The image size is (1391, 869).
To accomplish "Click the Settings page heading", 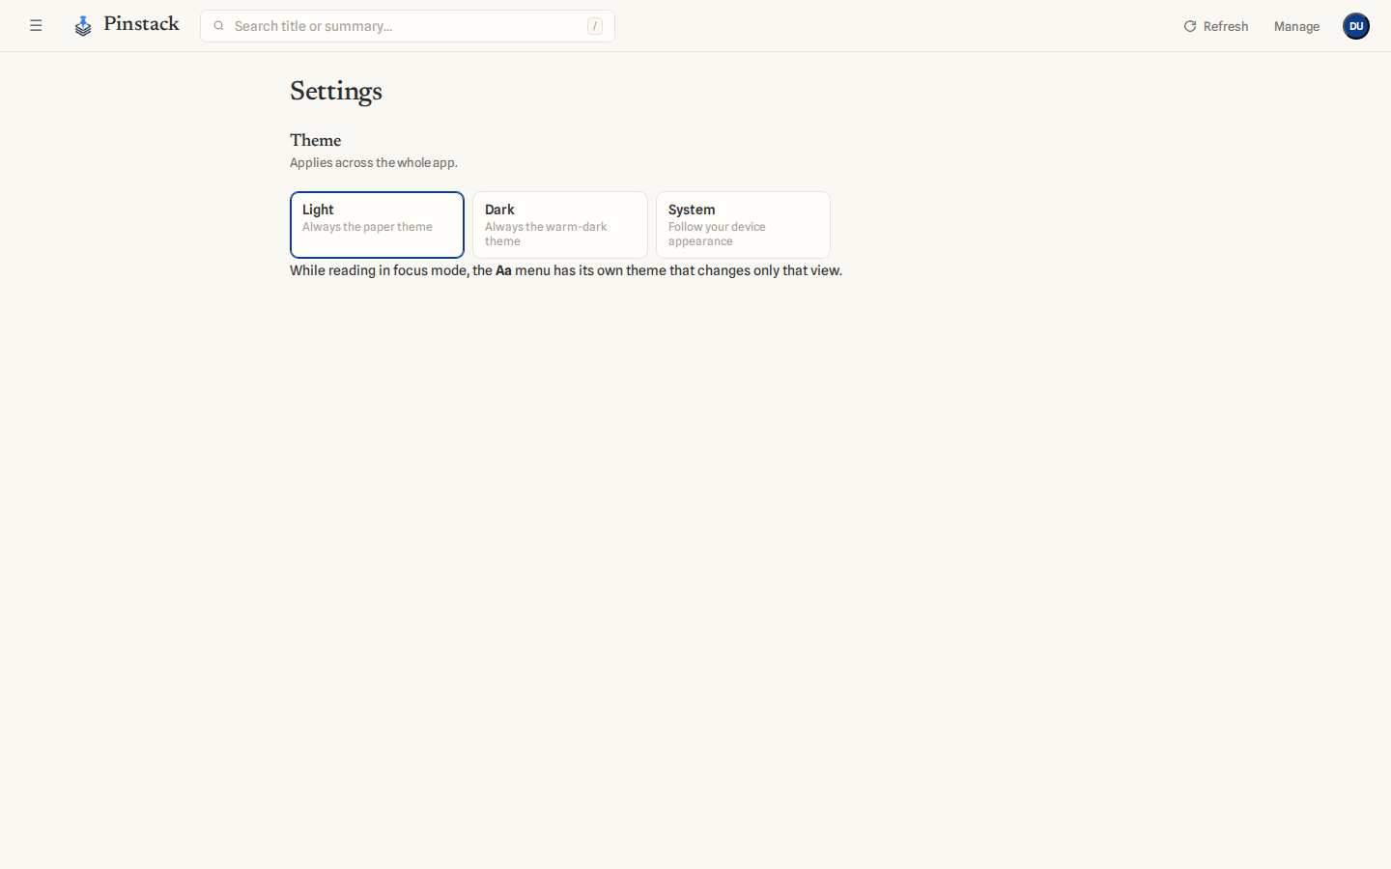I will [x=336, y=92].
